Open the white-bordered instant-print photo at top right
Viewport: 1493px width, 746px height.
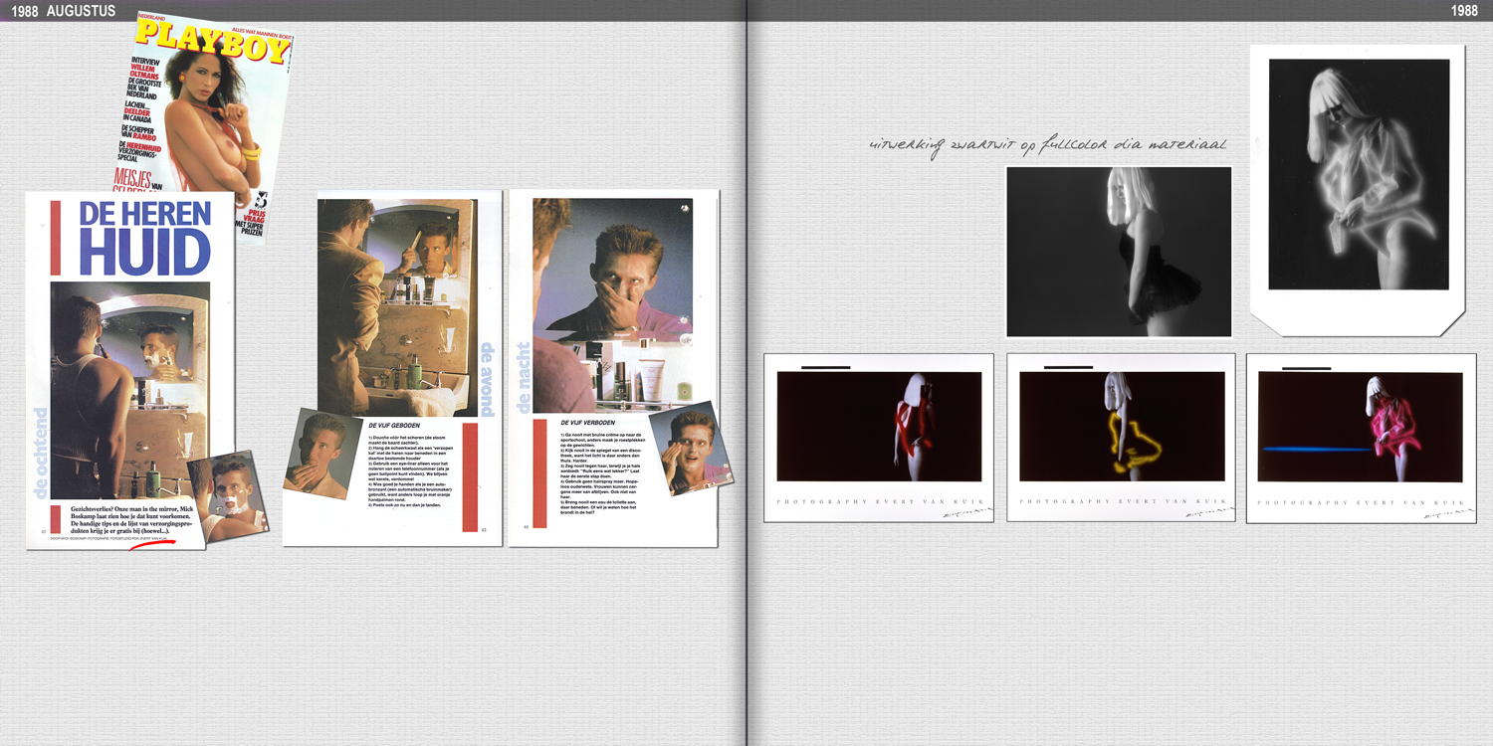(1358, 189)
